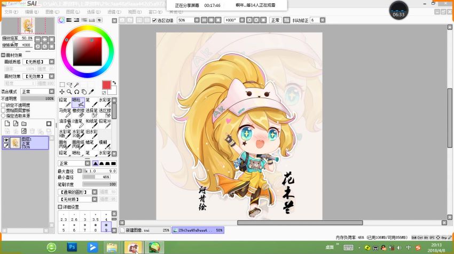Select the rectangular selection tool
Screen dimensions: 454x254
pyautogui.click(x=62, y=84)
